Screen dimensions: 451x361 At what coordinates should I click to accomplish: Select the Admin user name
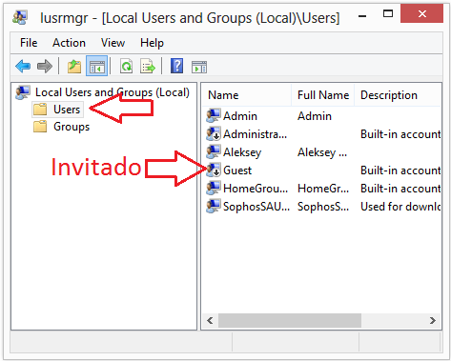240,116
